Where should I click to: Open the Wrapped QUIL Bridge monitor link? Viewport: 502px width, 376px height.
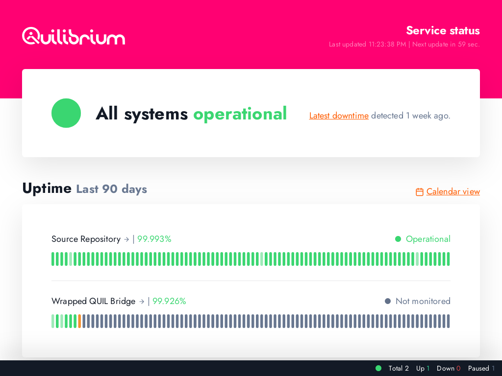pyautogui.click(x=93, y=301)
